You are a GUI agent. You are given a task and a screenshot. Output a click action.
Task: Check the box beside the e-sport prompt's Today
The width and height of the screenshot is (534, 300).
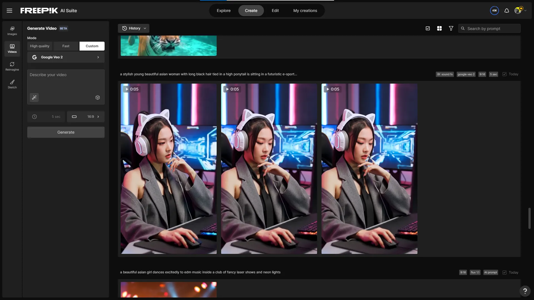click(x=505, y=74)
